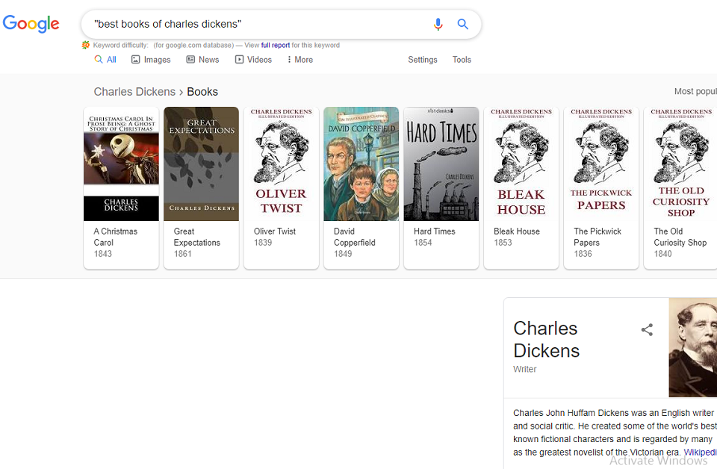The image size is (717, 469).
Task: Open search Settings
Action: pyautogui.click(x=423, y=60)
